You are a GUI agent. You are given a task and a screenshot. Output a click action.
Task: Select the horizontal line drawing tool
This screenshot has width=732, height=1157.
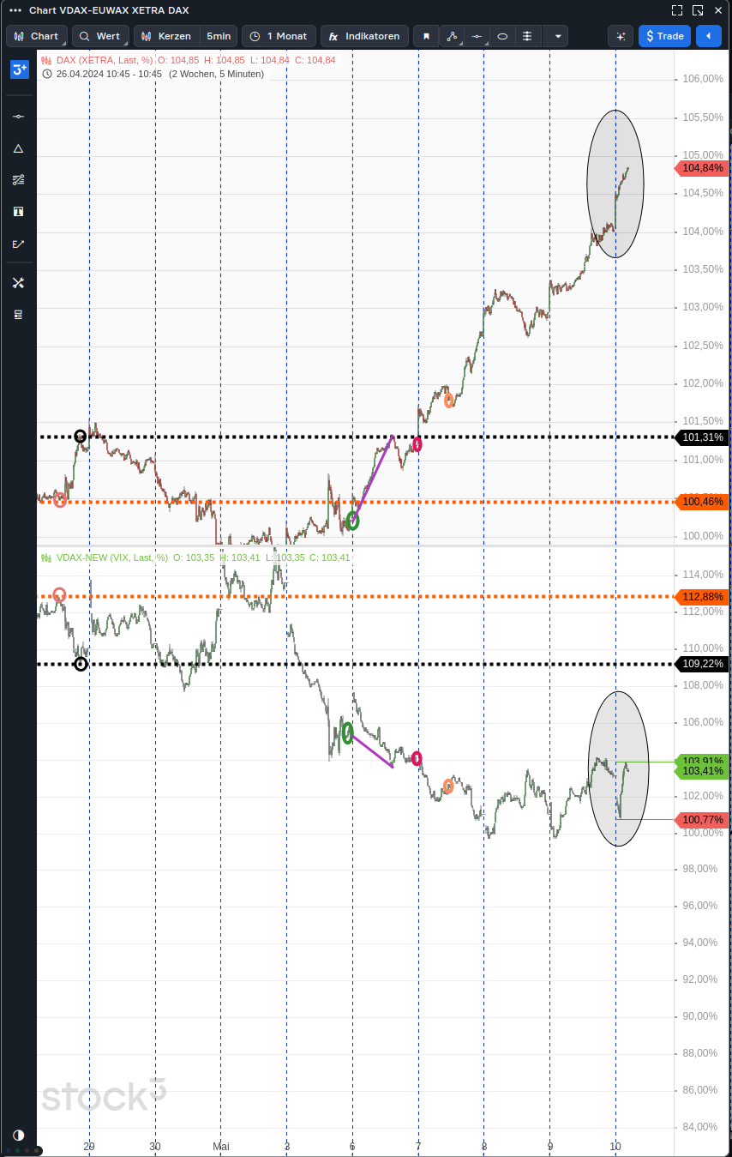click(18, 116)
